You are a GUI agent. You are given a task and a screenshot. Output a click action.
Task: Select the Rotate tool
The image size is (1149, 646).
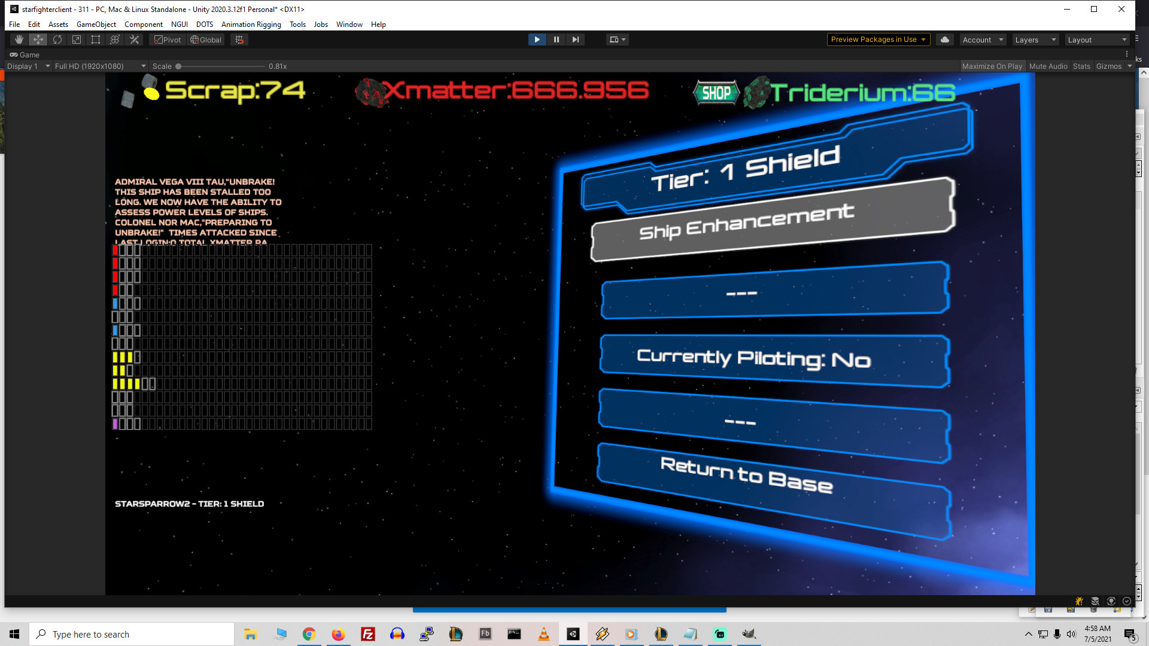pyautogui.click(x=57, y=39)
